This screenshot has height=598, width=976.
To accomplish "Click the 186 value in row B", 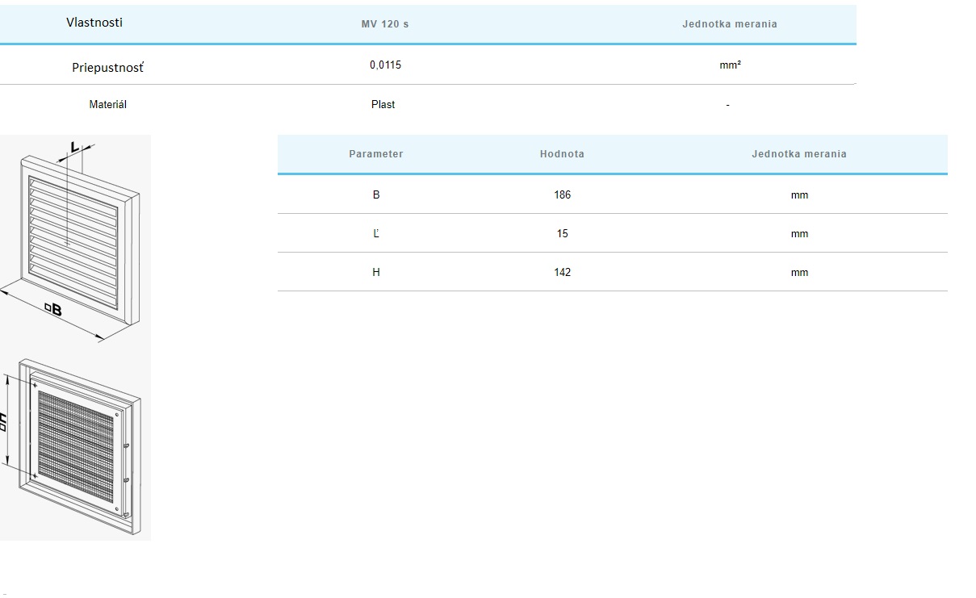I will tap(562, 194).
